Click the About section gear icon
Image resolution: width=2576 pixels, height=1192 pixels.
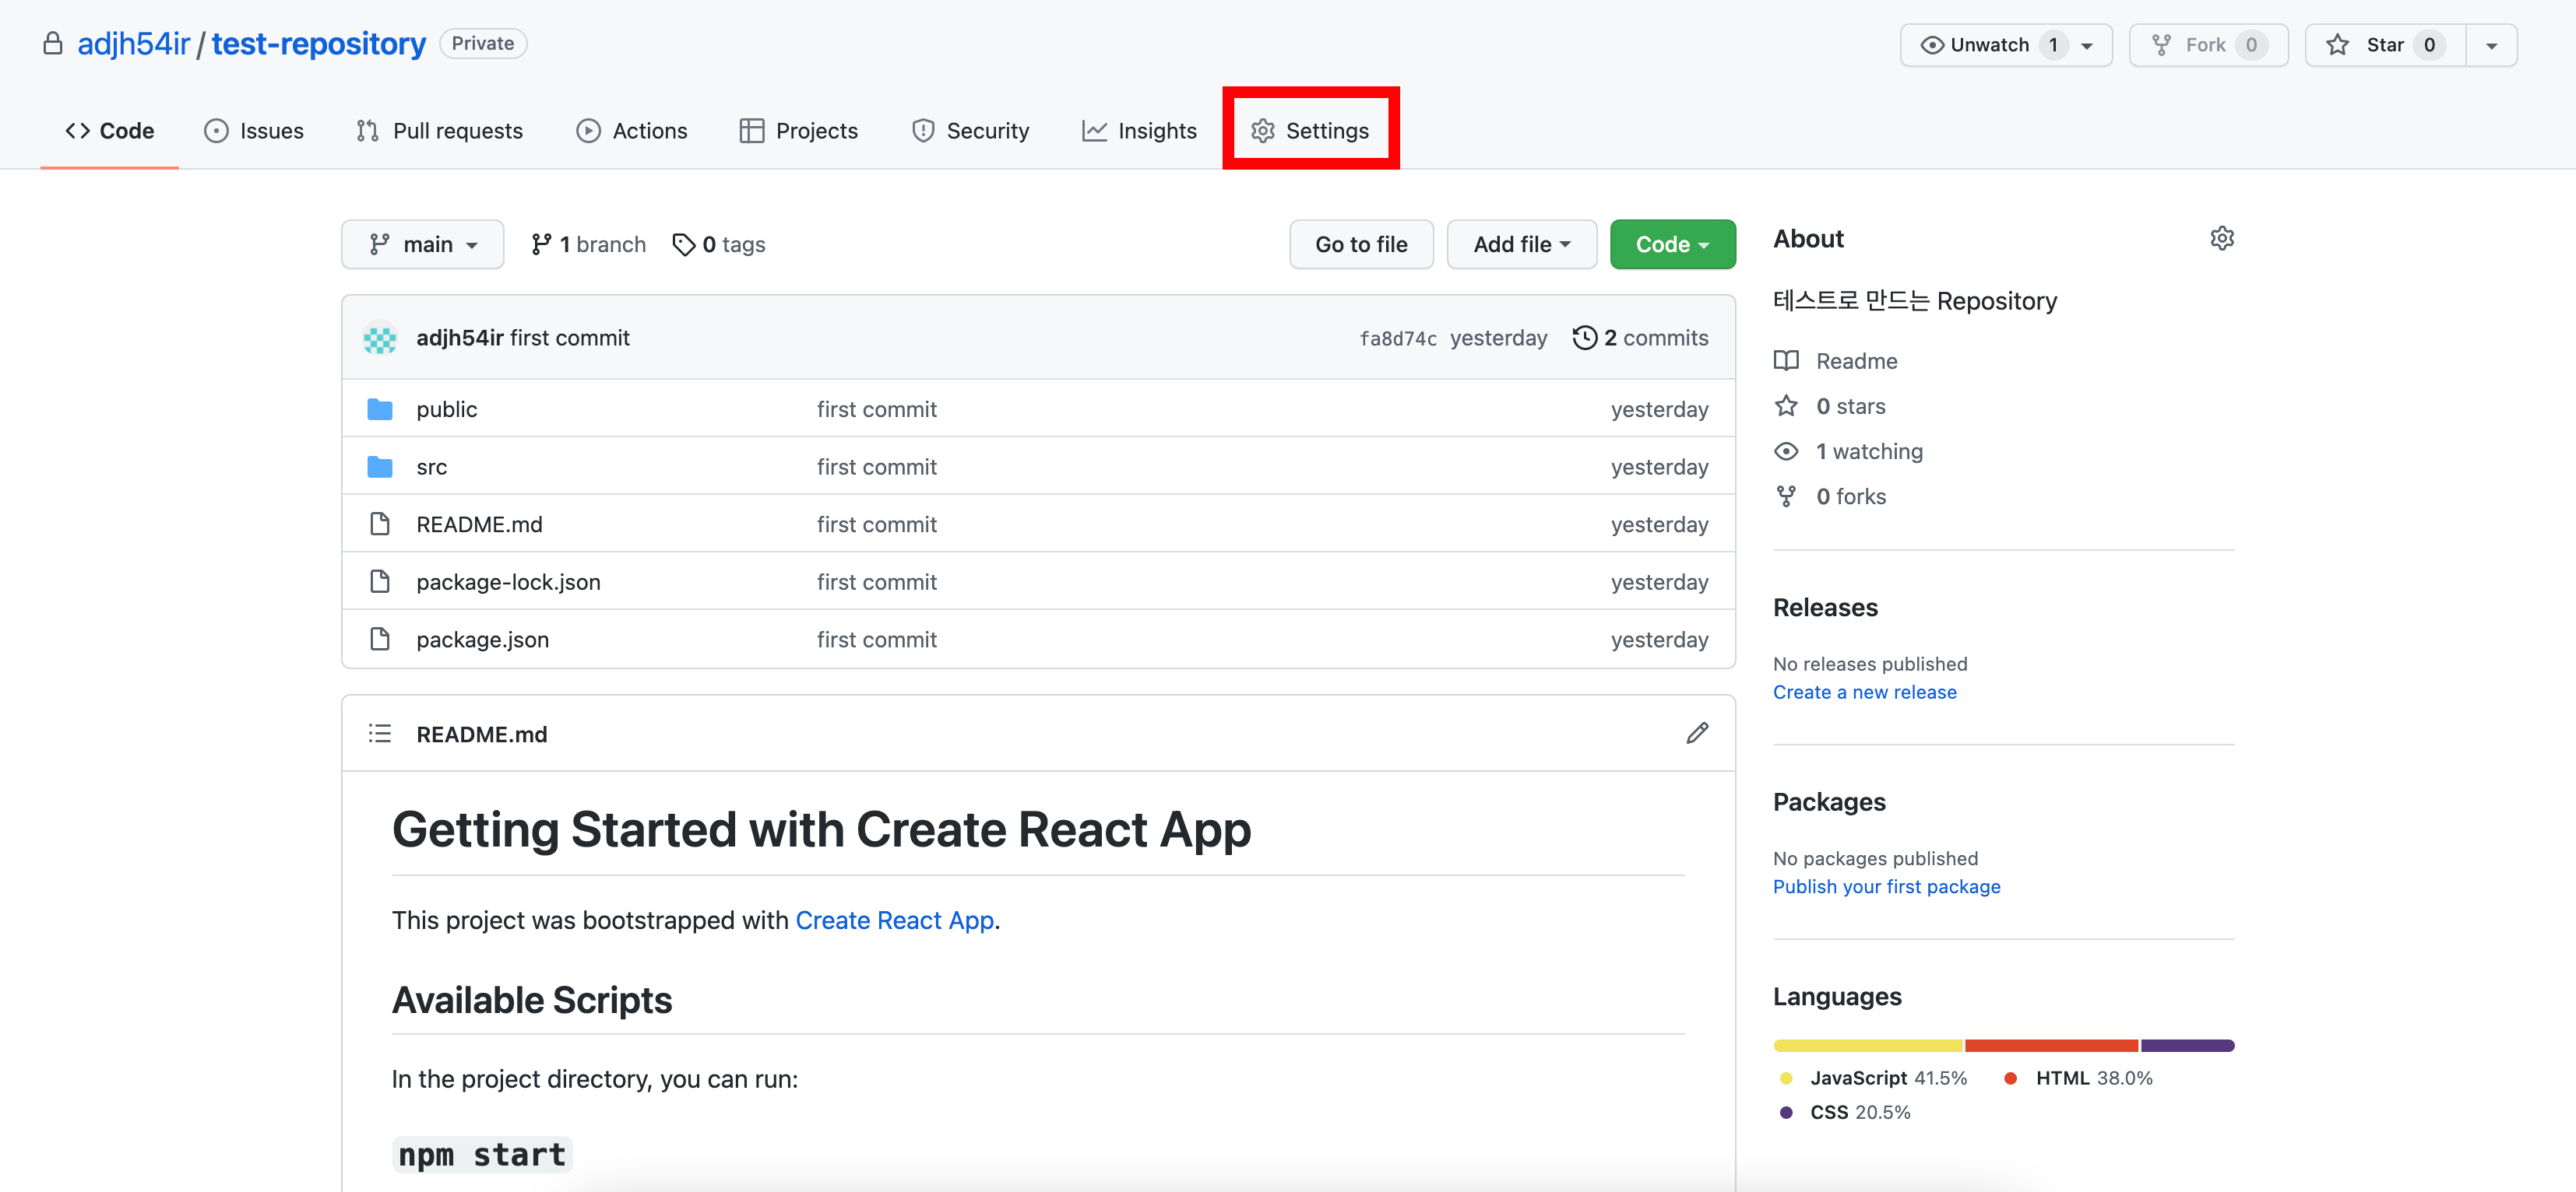click(2221, 238)
